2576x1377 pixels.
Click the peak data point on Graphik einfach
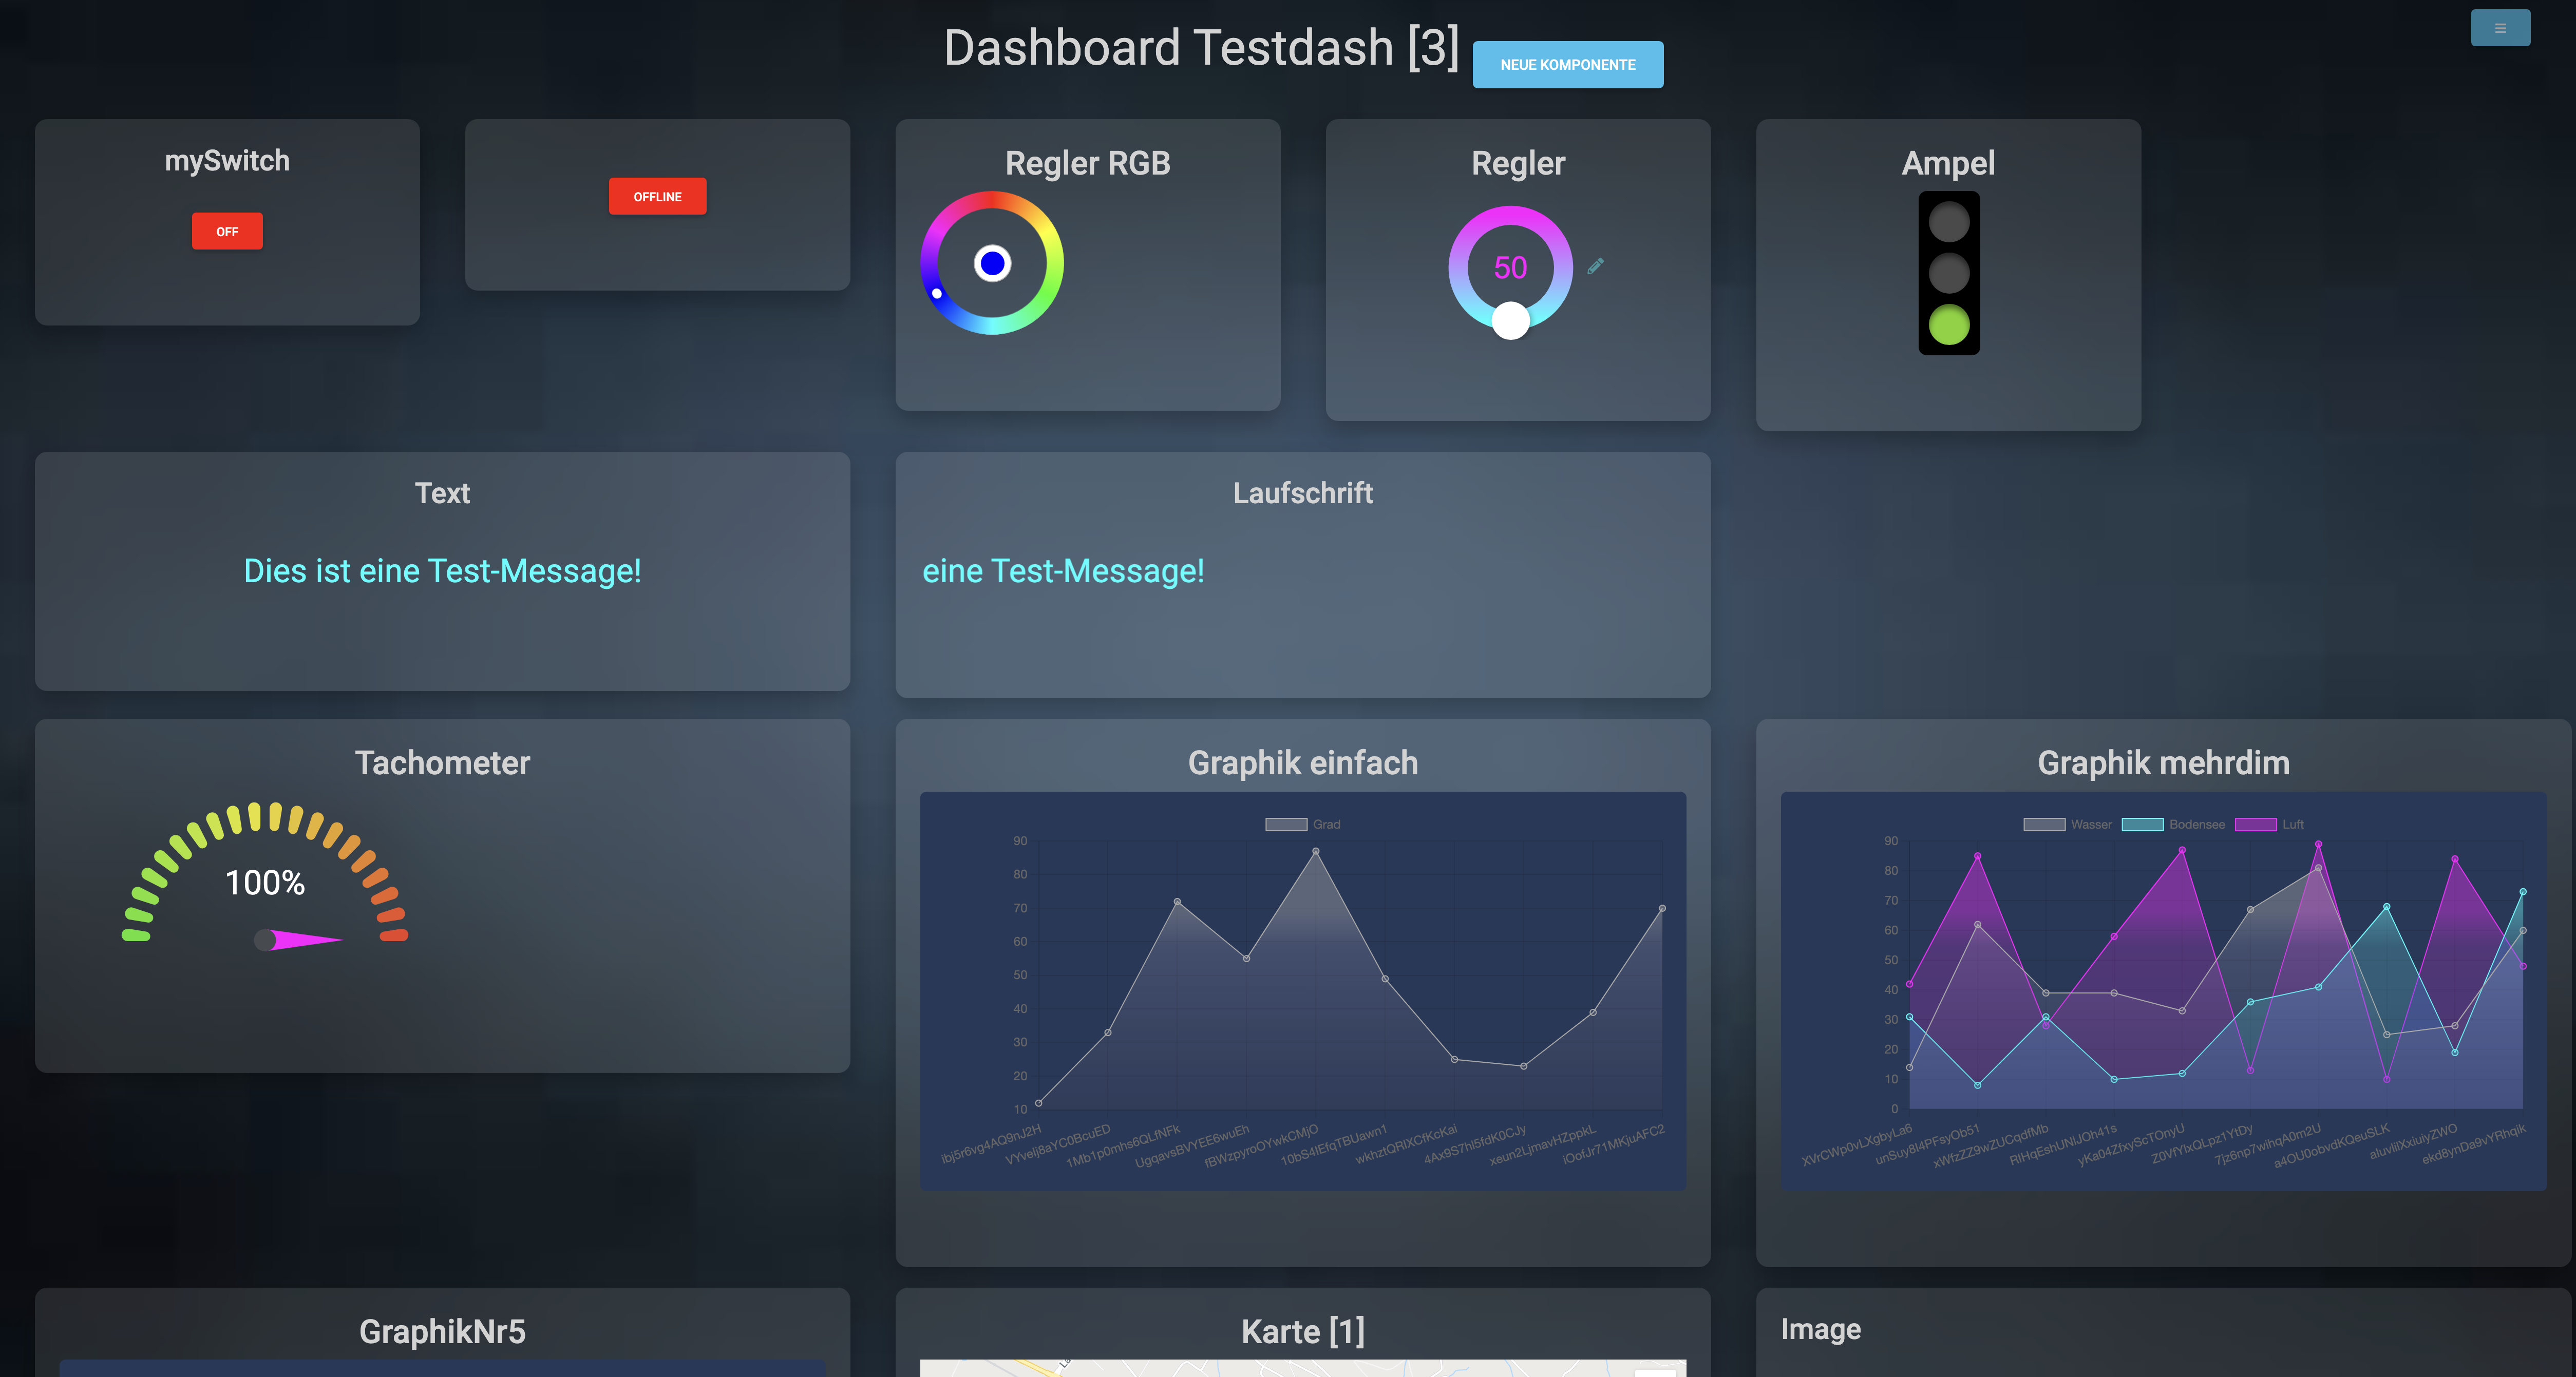(1316, 851)
